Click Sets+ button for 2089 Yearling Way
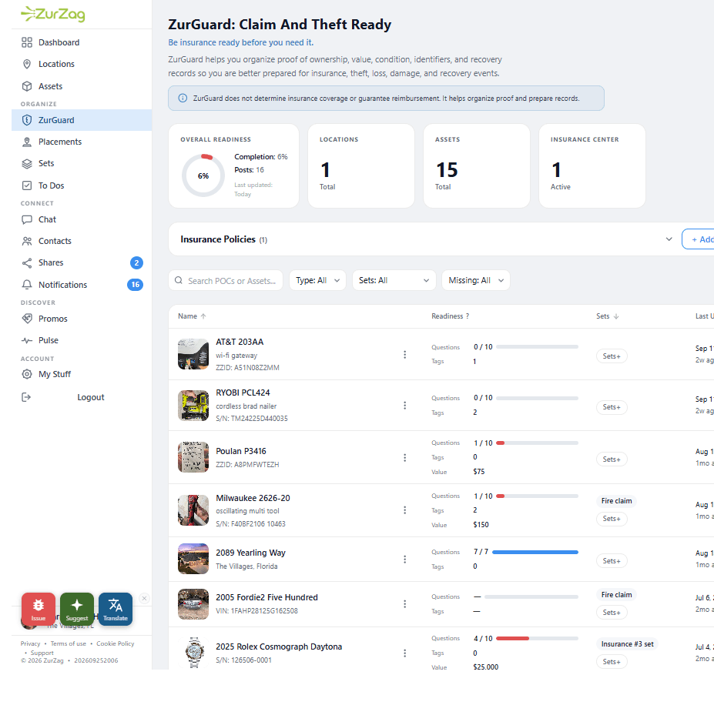This screenshot has height=705, width=714. click(x=612, y=561)
